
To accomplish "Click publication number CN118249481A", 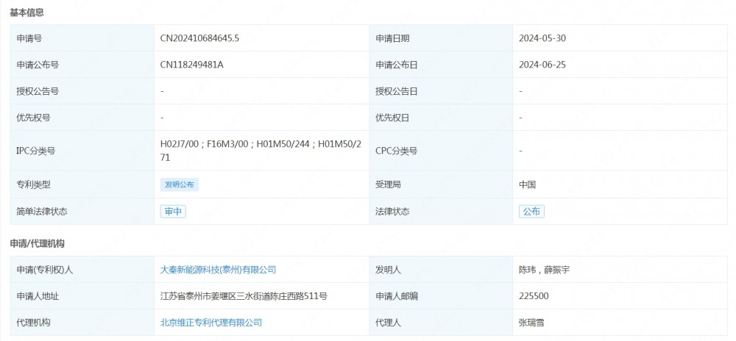I will tap(191, 65).
